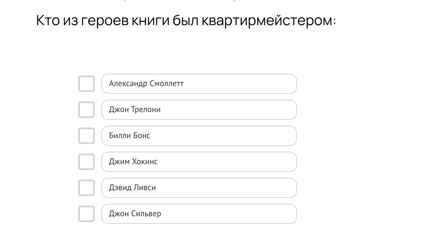This screenshot has height=252, width=432.
Task: Select the checkbox for Джон Сильвер
Action: (x=86, y=214)
